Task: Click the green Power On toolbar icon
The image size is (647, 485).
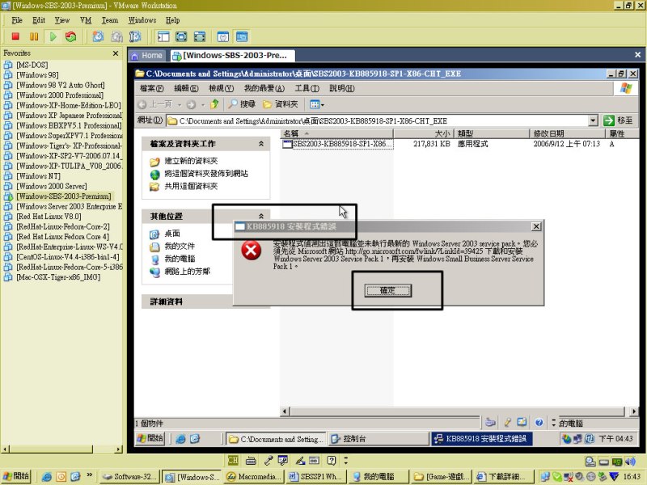Action: tap(53, 36)
